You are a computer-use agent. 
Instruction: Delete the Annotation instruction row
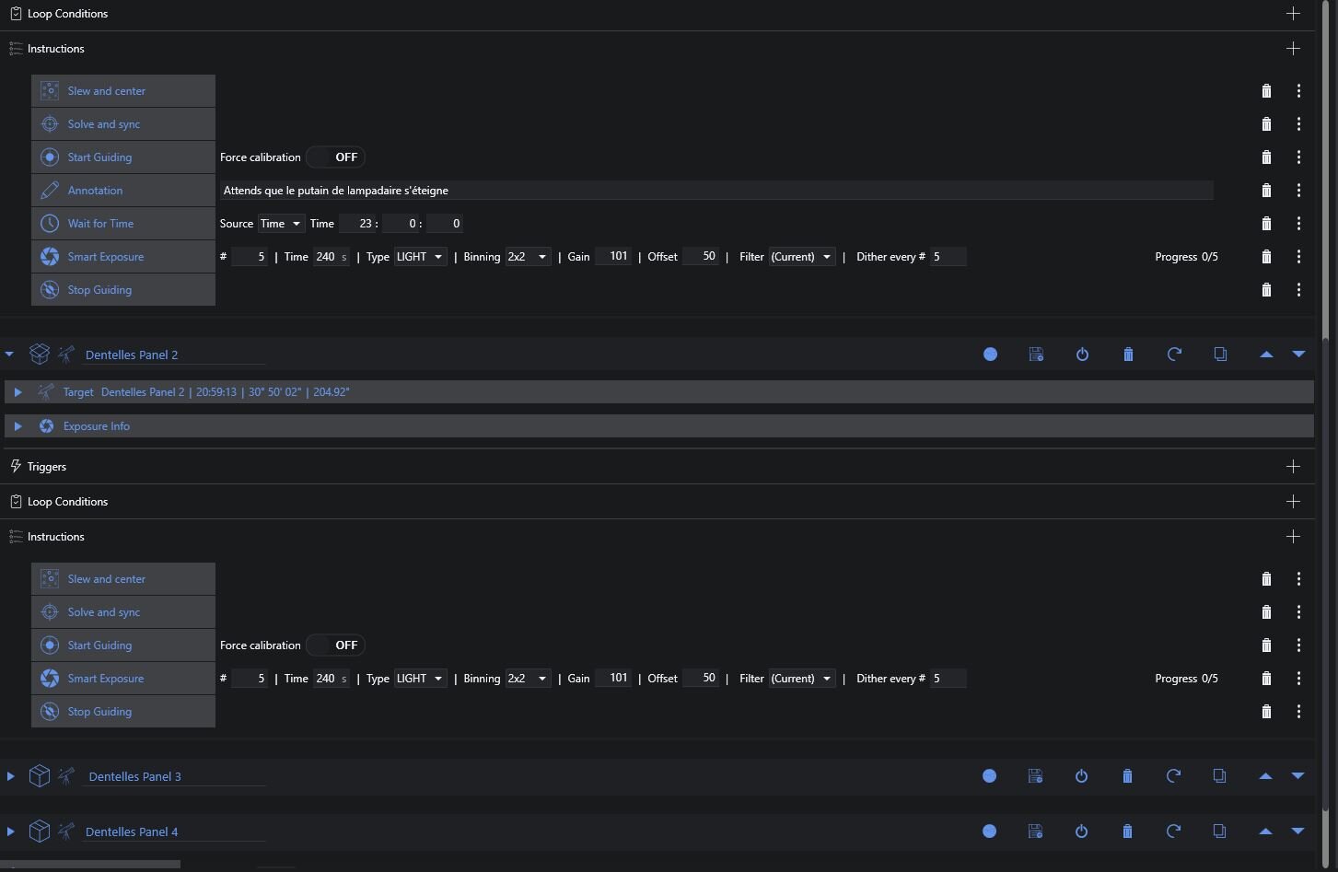click(1266, 191)
